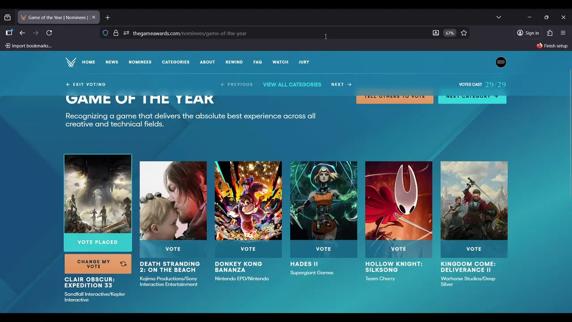Screen dimensions: 572x322
Task: Click the 67% zoom level indicator
Action: tap(450, 33)
